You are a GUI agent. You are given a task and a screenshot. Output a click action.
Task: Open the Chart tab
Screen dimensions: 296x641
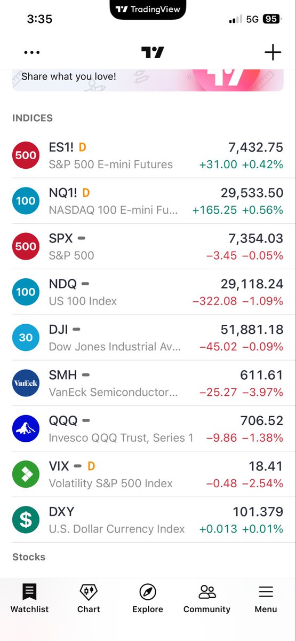89,598
